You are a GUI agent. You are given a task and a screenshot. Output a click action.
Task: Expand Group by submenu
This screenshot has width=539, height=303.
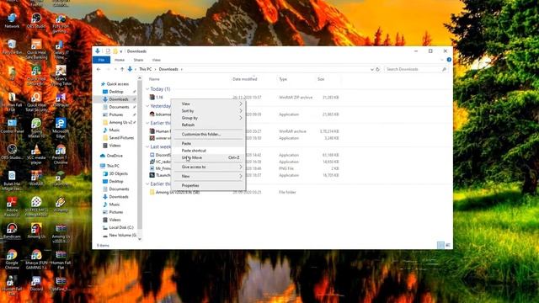coord(208,118)
